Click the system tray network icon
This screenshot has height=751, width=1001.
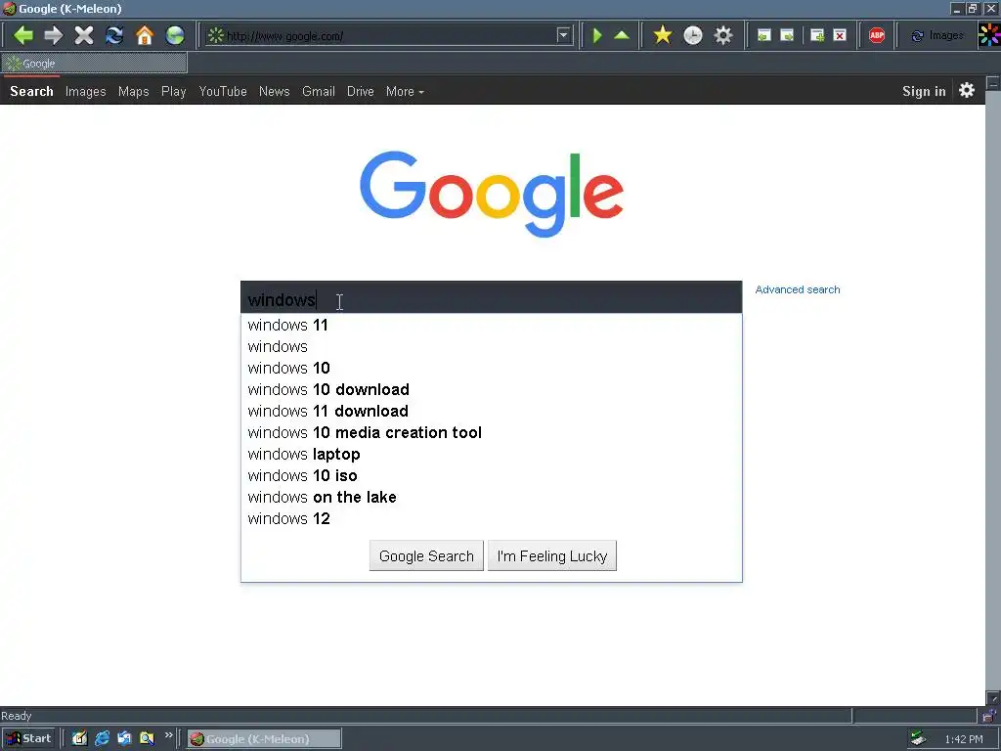919,738
